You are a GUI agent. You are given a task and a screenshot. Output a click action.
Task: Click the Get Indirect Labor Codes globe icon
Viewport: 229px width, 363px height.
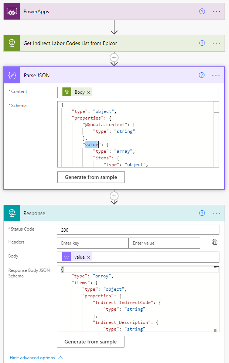[x=11, y=43]
